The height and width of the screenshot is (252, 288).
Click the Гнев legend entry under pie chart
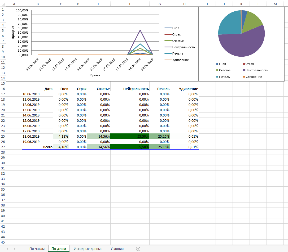221,64
